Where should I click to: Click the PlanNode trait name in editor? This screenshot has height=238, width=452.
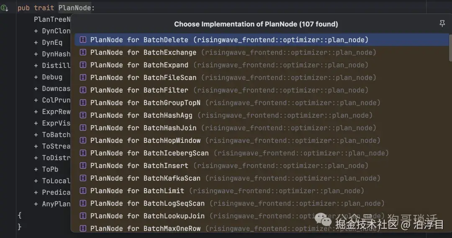coord(74,8)
